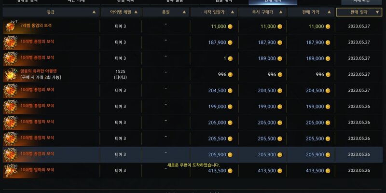Click the 10레벨 멸화의 보석 gem icon

click(10, 170)
